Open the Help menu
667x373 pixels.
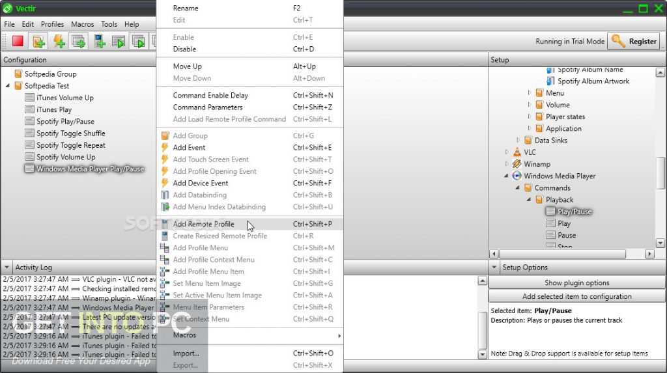132,24
